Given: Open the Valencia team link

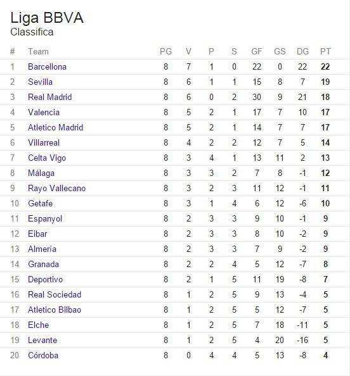Looking at the screenshot, I should click(x=44, y=112).
